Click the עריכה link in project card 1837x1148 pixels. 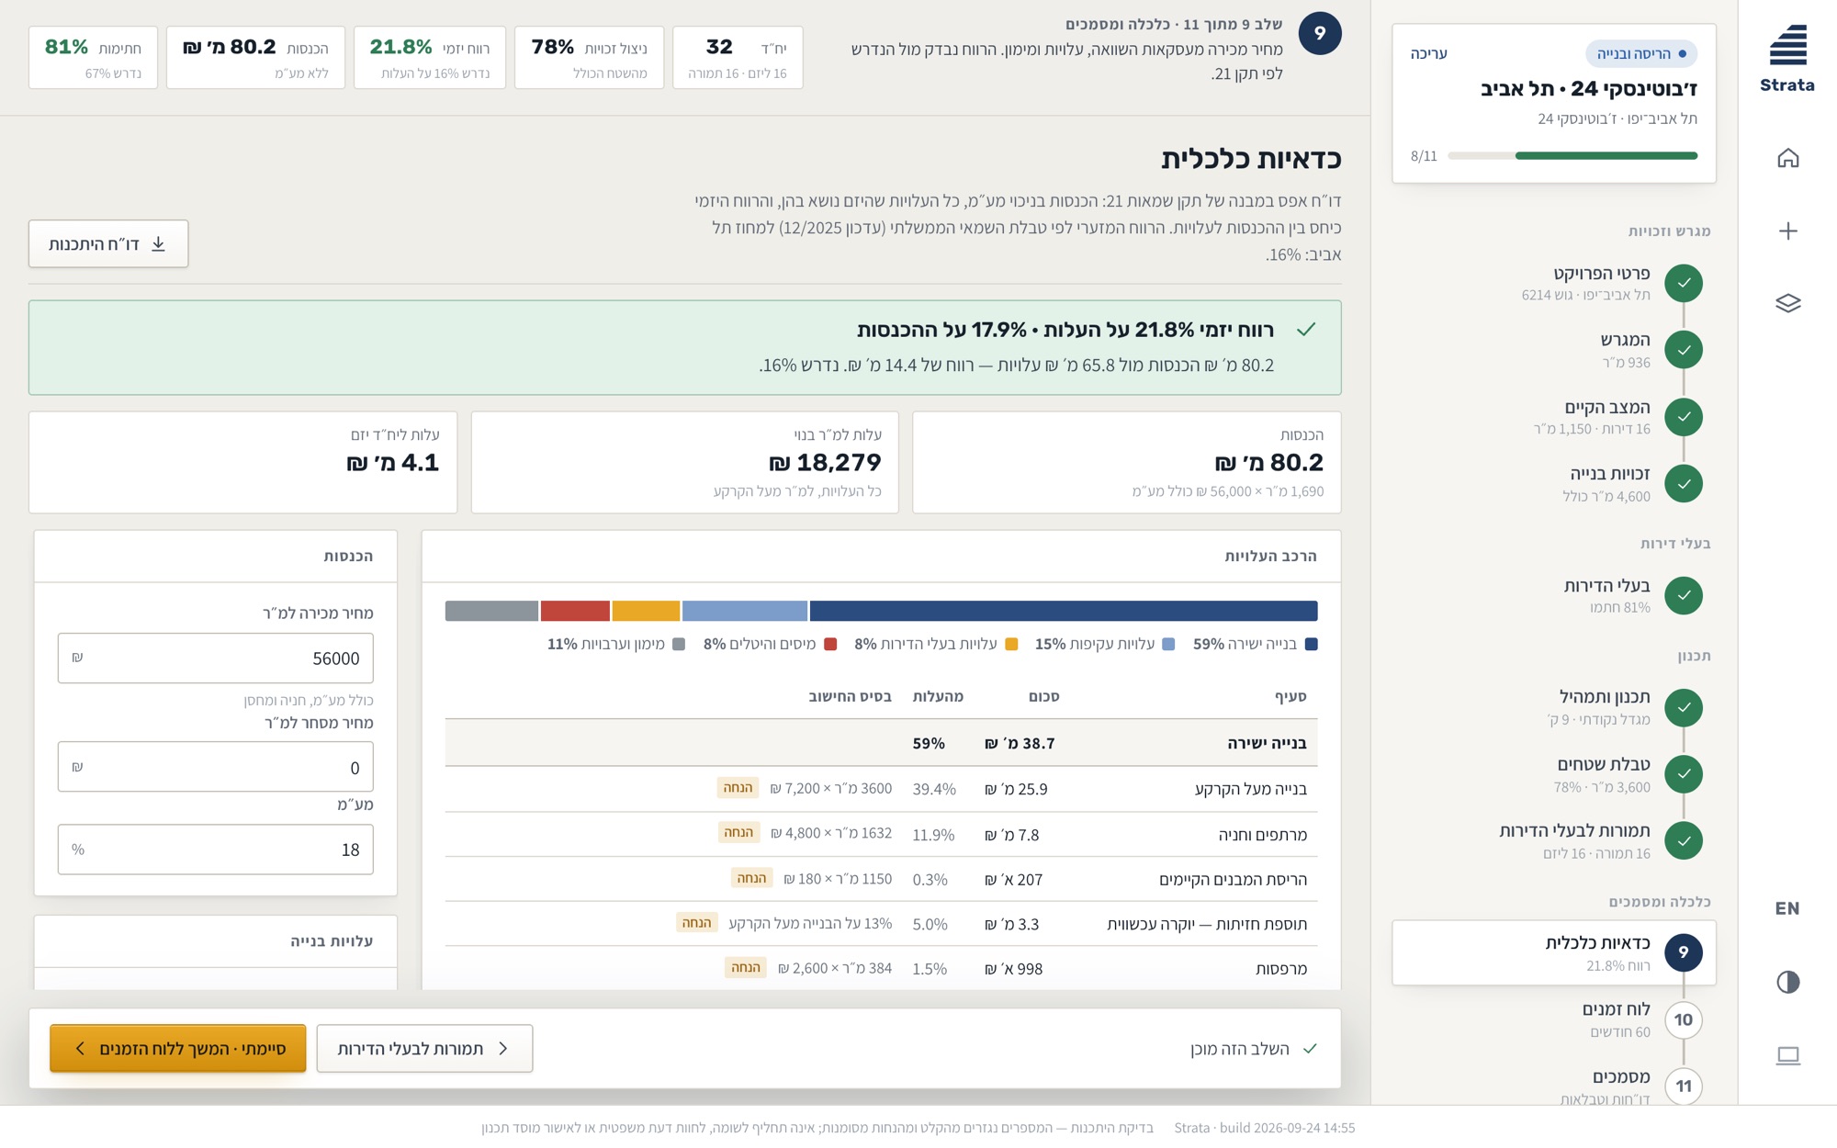(x=1428, y=53)
